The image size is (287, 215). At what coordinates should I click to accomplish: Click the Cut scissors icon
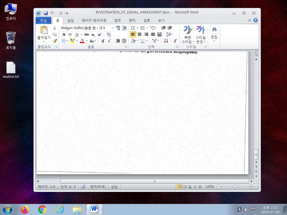click(x=55, y=28)
